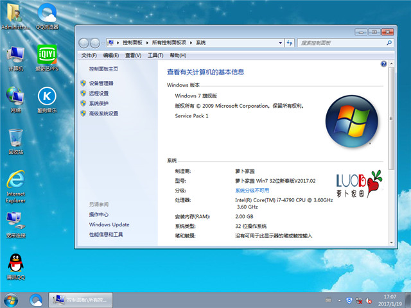This screenshot has height=308, width=411.
Task: Click the 萝卜家园 Win7 32位新春版V2017.02 text
Action: (x=275, y=181)
